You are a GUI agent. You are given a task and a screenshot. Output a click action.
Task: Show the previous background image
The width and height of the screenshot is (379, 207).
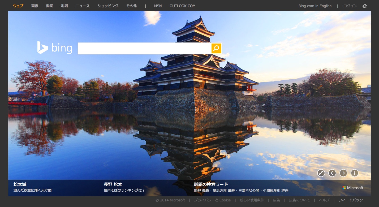pyautogui.click(x=332, y=173)
